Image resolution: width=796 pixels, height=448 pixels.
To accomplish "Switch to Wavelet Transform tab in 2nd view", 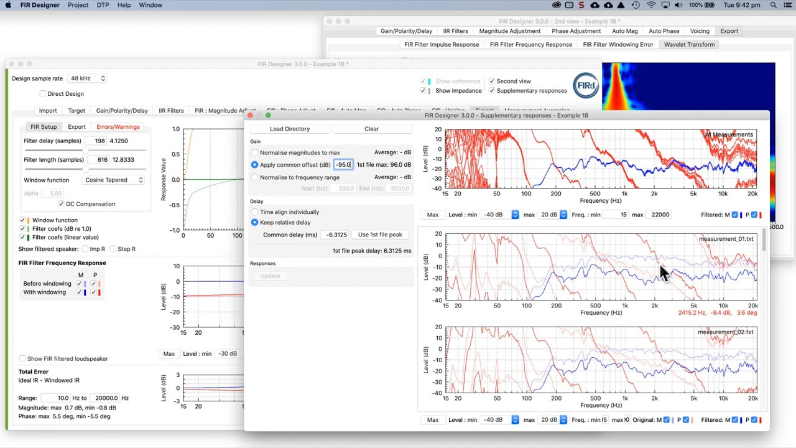I will tap(690, 45).
